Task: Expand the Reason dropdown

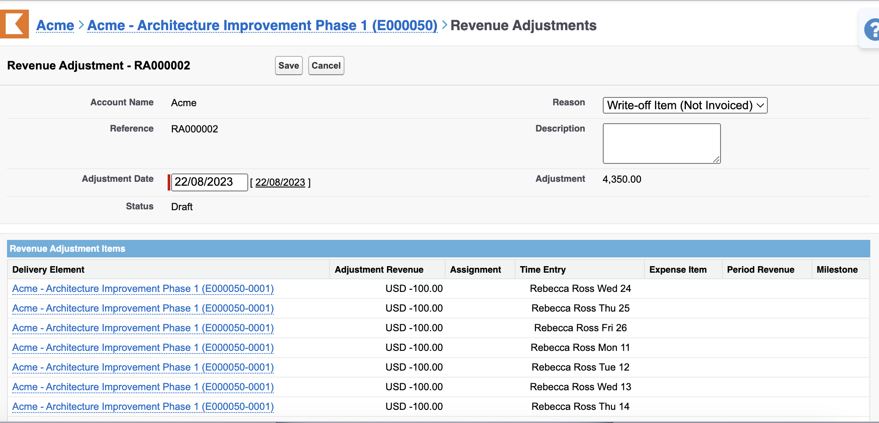Action: pos(685,105)
